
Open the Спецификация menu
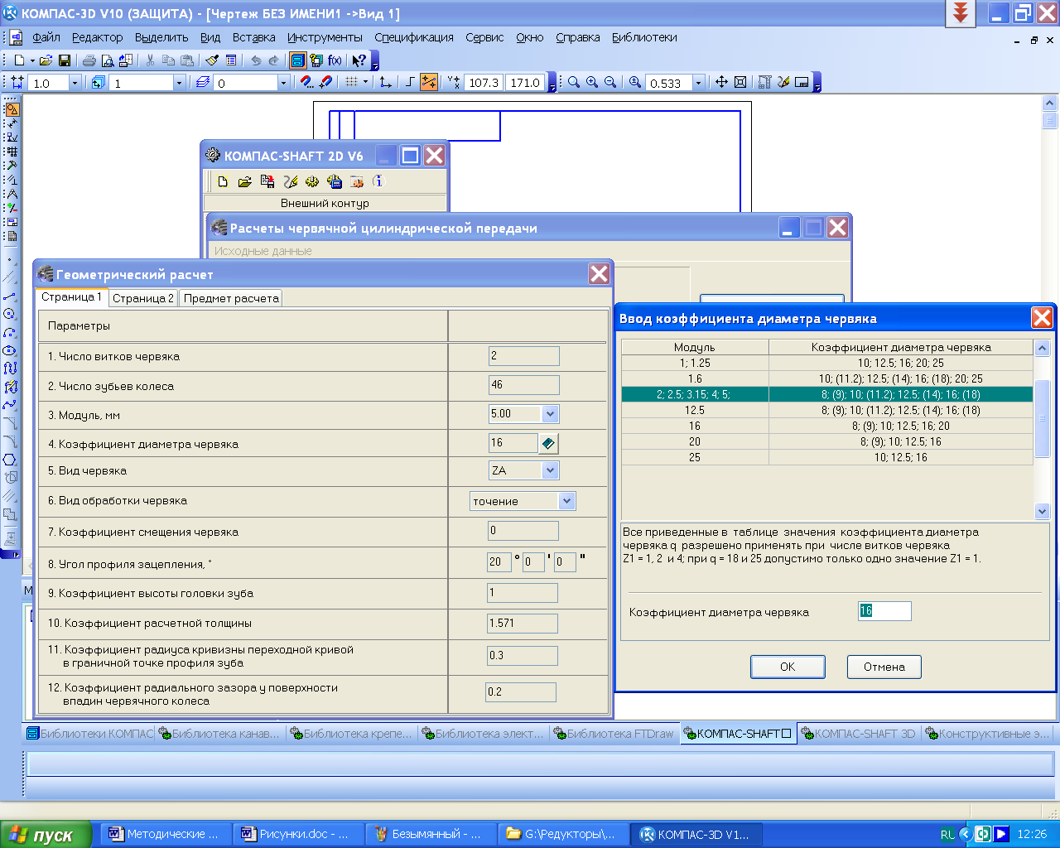tap(413, 37)
